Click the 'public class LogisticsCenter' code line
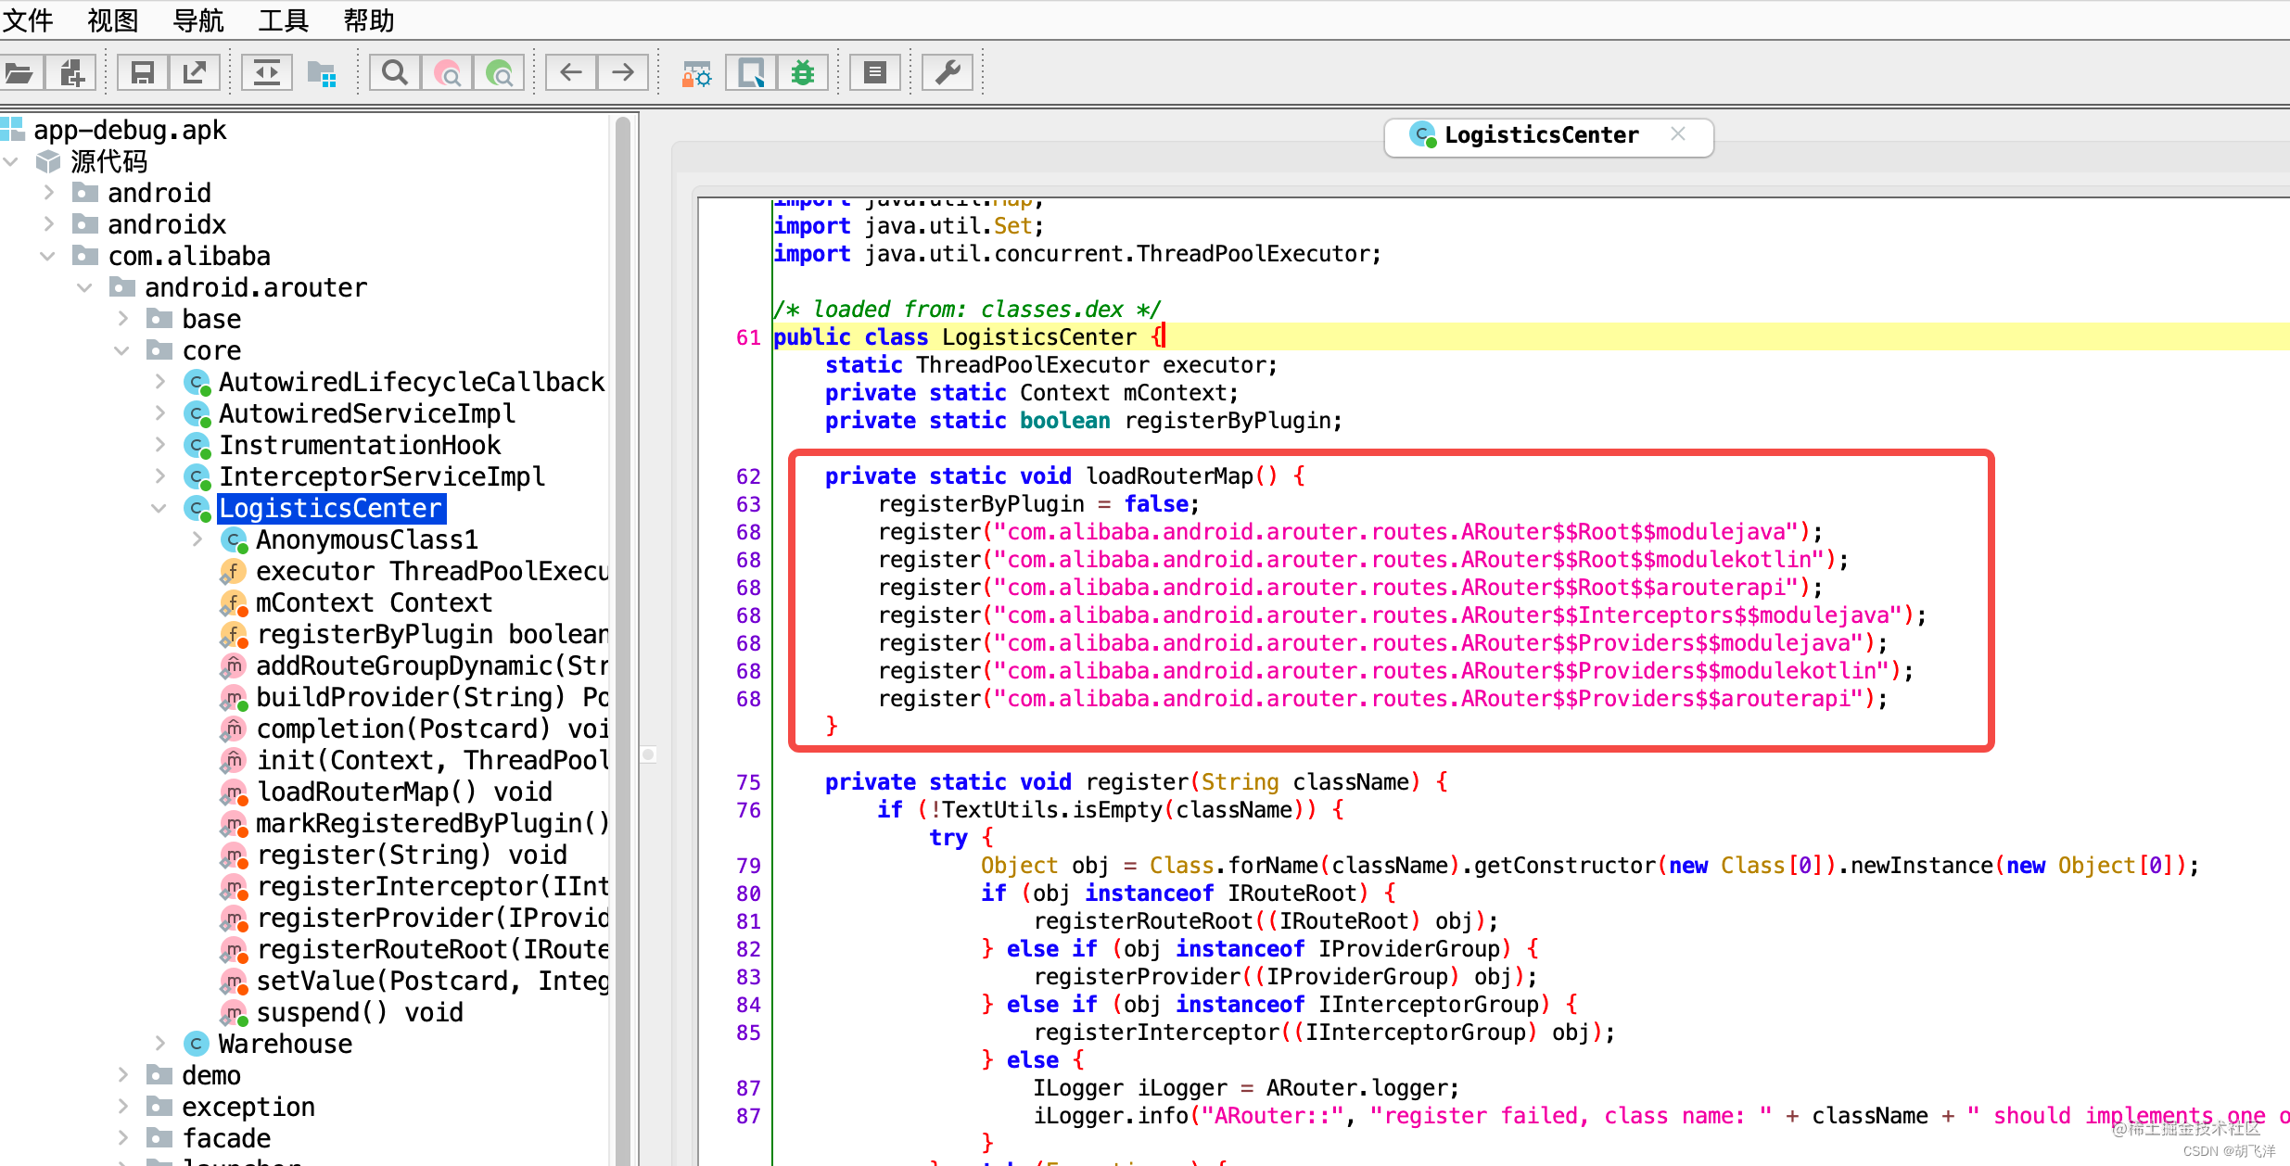The width and height of the screenshot is (2290, 1166). pyautogui.click(x=968, y=337)
